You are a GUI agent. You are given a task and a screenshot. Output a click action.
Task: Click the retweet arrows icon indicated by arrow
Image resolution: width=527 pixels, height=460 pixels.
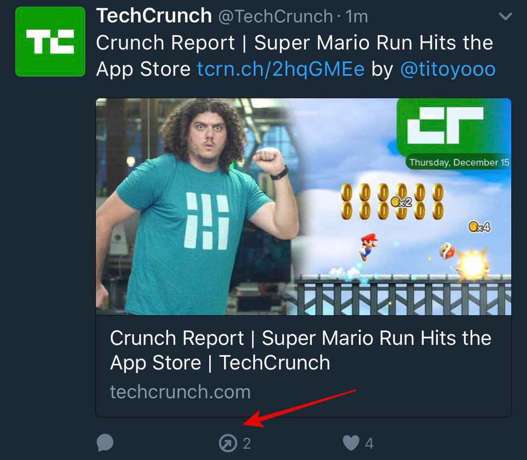pos(228,444)
